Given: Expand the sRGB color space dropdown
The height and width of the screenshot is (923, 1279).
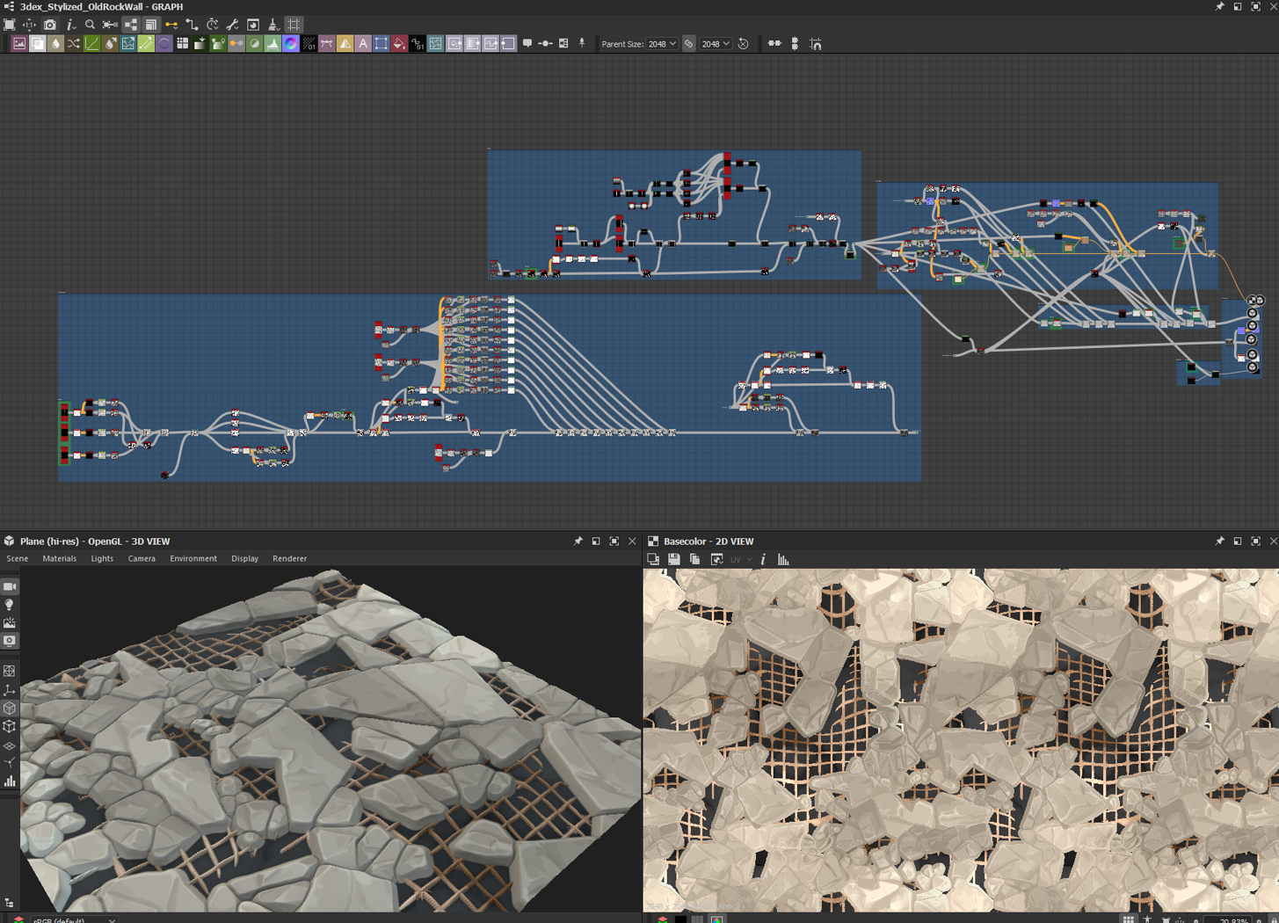Looking at the screenshot, I should (74, 919).
